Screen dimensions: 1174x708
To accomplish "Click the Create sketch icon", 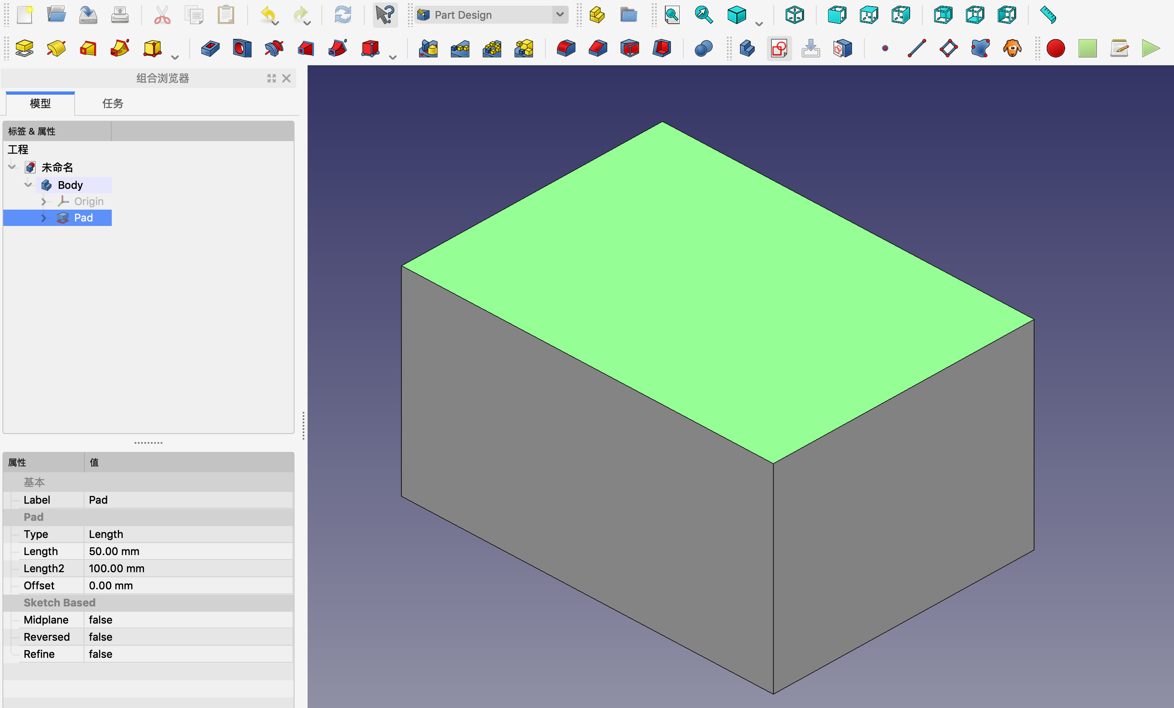I will 779,48.
